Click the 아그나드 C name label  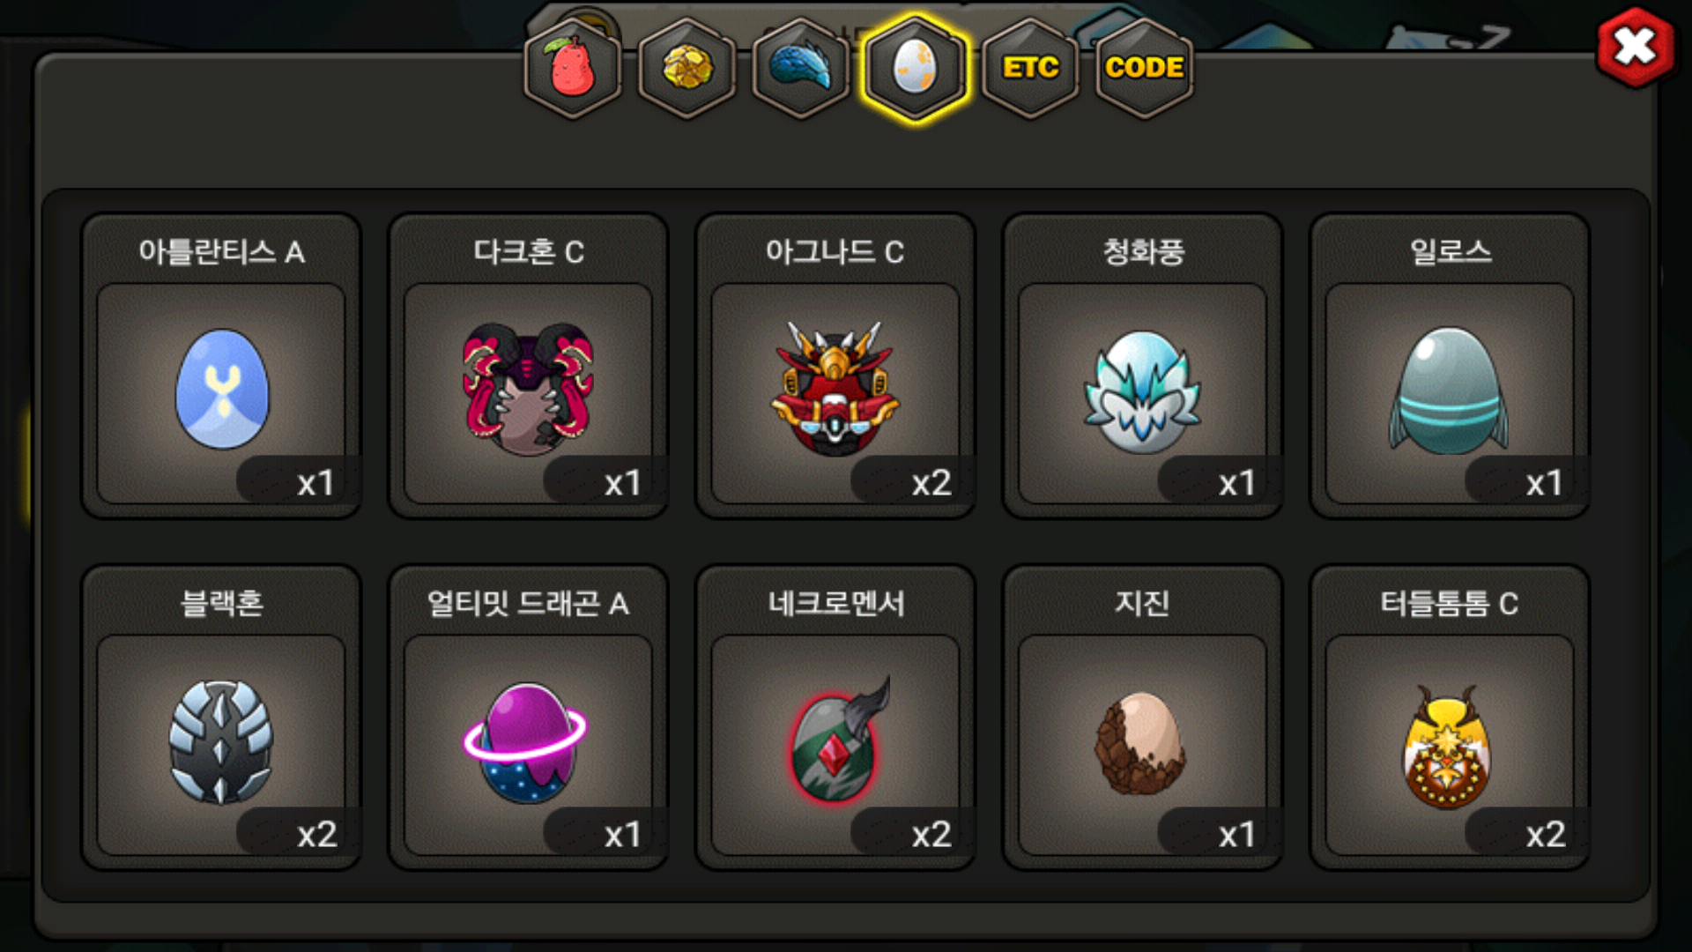pyautogui.click(x=835, y=252)
